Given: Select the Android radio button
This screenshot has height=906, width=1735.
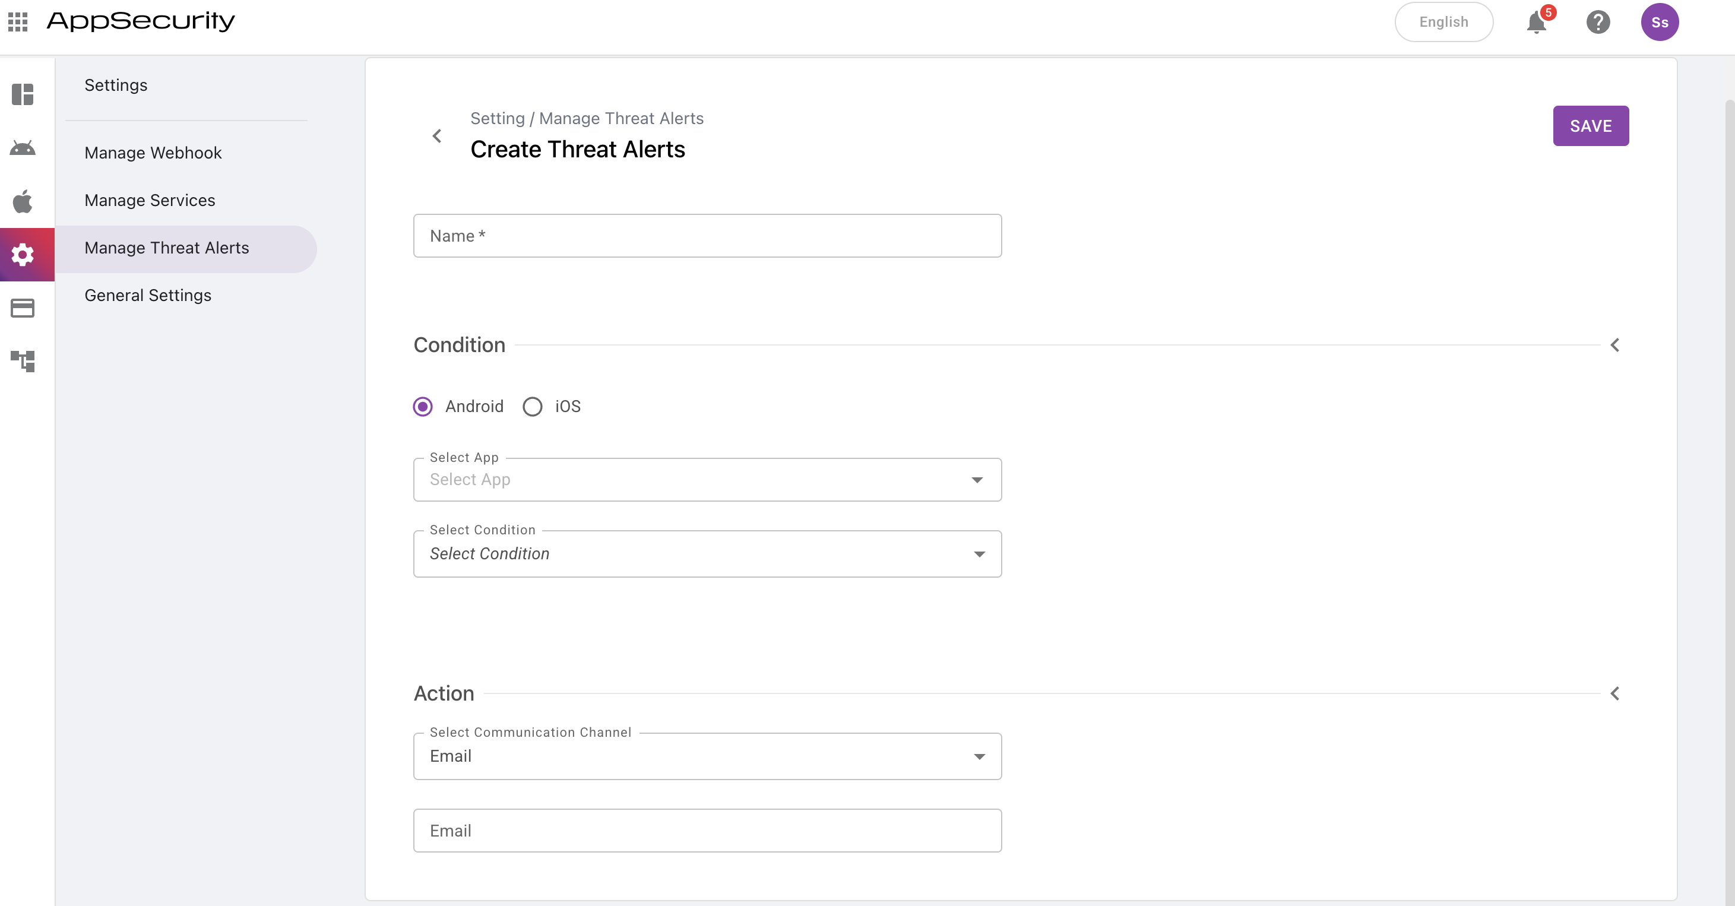Looking at the screenshot, I should click(x=423, y=406).
